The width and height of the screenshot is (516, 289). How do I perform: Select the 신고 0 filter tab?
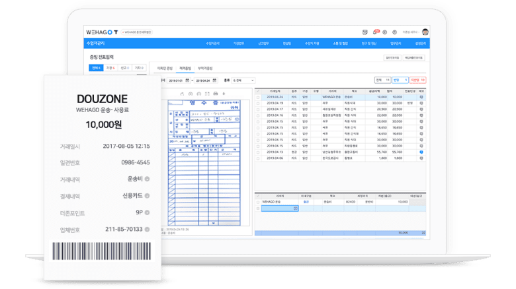point(125,68)
